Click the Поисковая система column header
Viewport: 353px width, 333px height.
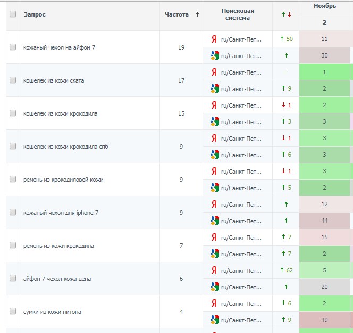(238, 14)
